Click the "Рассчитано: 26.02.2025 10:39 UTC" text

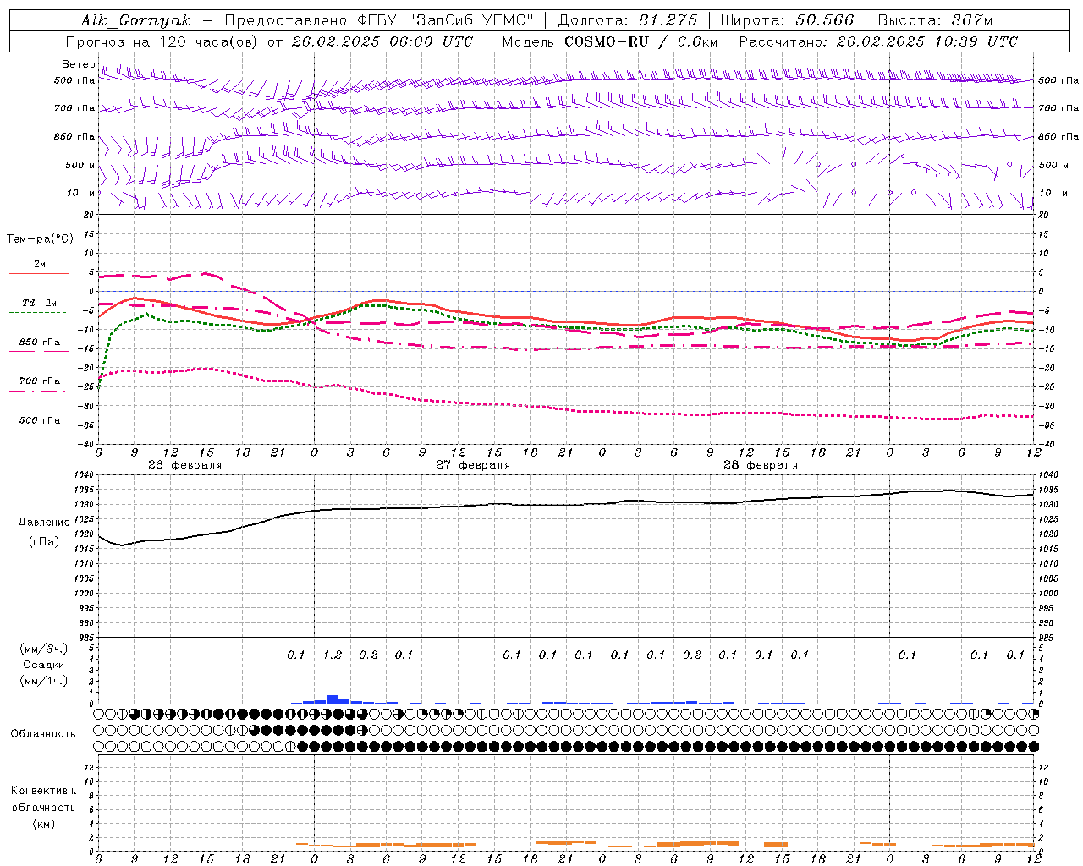[878, 41]
